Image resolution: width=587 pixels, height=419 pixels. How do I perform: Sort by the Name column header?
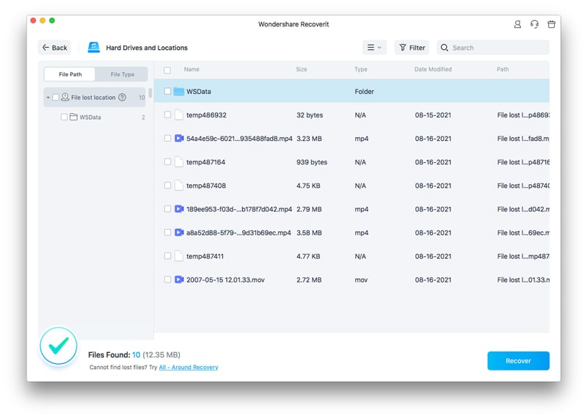point(192,69)
